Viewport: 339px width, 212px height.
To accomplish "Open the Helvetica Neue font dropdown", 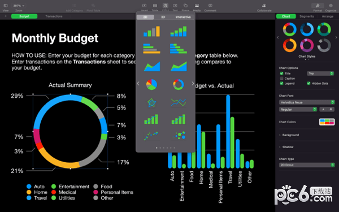I will click(307, 102).
